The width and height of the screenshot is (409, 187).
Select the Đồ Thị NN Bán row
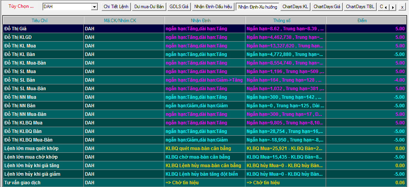click(x=205, y=106)
